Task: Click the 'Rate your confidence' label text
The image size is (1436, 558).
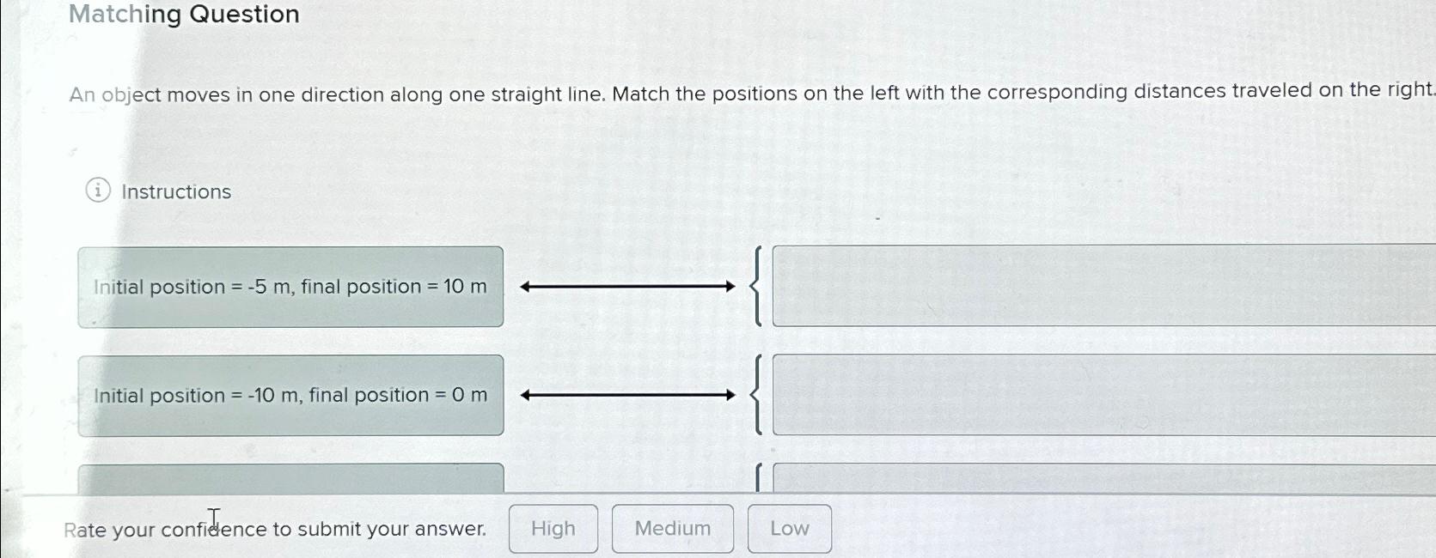Action: click(275, 529)
